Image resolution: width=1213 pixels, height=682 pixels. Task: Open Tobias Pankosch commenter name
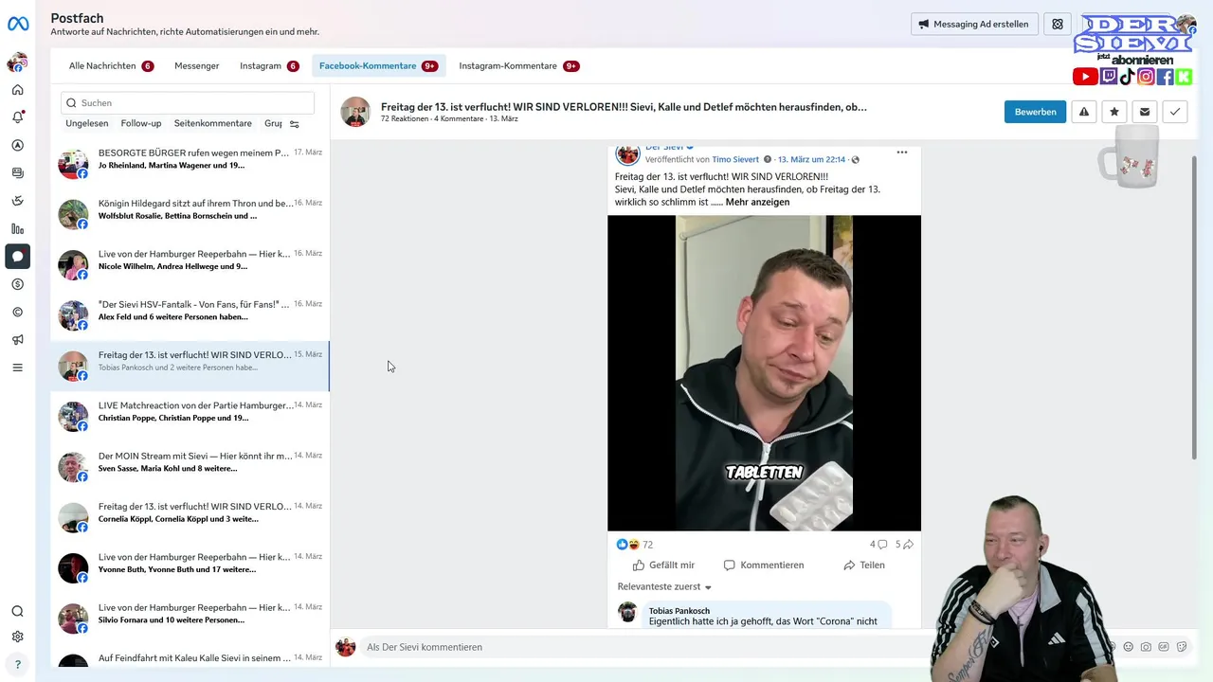679,611
